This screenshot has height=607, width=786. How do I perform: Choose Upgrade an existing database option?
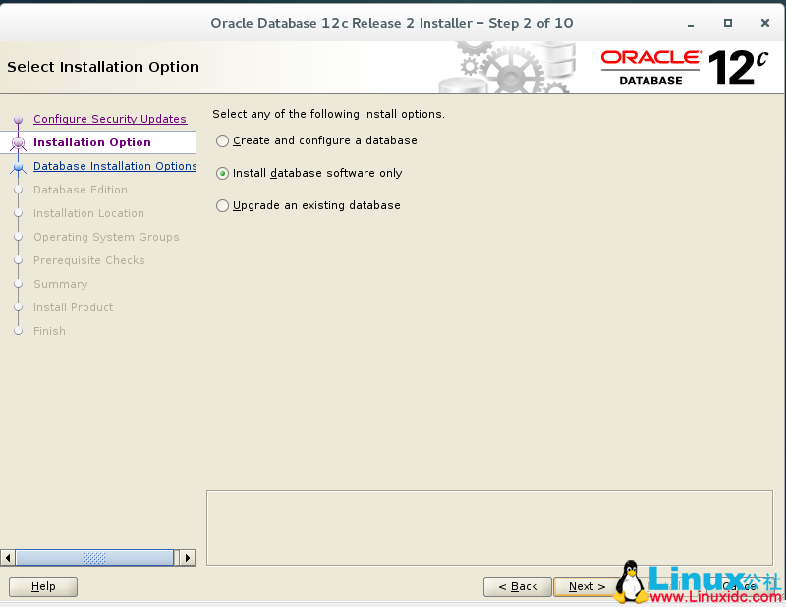(222, 205)
